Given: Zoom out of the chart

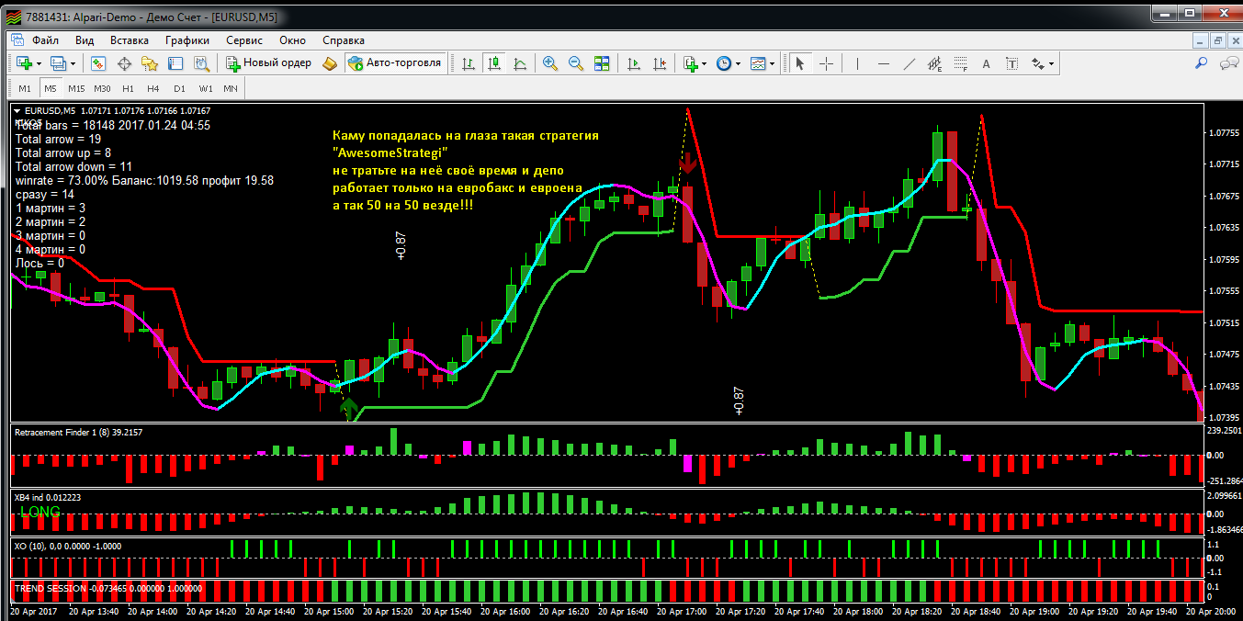Looking at the screenshot, I should coord(576,63).
